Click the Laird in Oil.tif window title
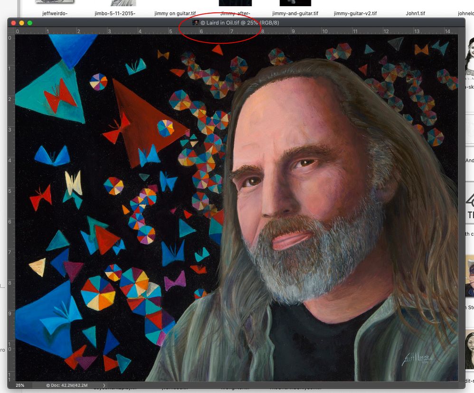474x393 pixels. click(239, 23)
